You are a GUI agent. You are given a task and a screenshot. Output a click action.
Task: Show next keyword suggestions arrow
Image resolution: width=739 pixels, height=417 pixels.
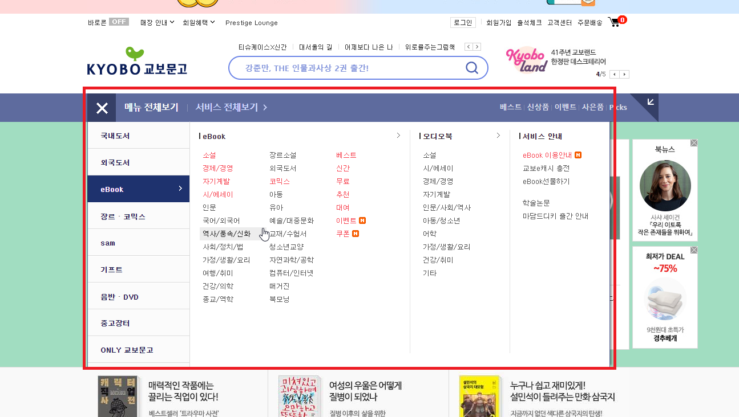click(477, 47)
